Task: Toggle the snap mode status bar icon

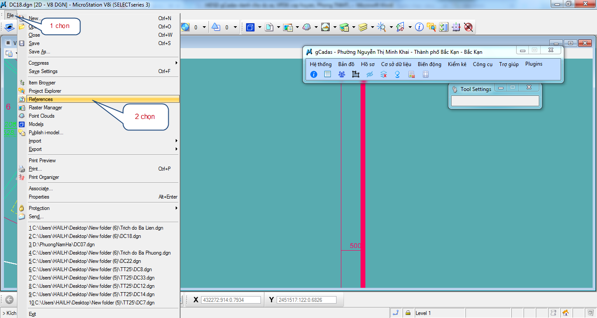Action: click(x=396, y=313)
